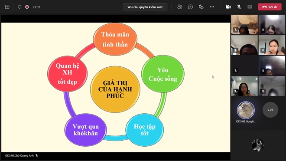286x161 pixels.
Task: Click 'Yêu cầu quyền kiểm soát' button
Action: pos(145,7)
